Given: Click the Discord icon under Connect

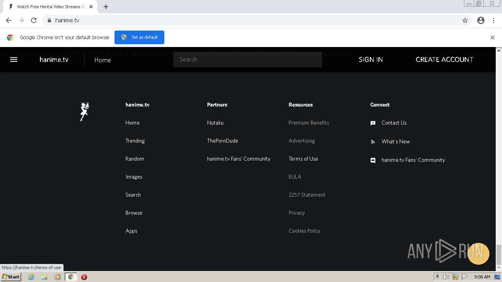Looking at the screenshot, I should (373, 160).
